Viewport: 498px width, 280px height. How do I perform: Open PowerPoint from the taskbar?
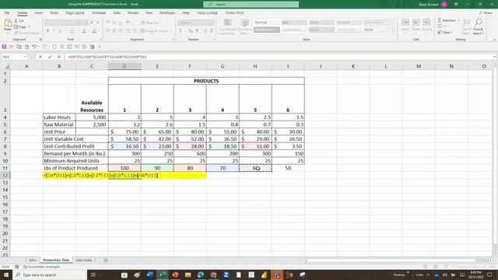coord(175,275)
